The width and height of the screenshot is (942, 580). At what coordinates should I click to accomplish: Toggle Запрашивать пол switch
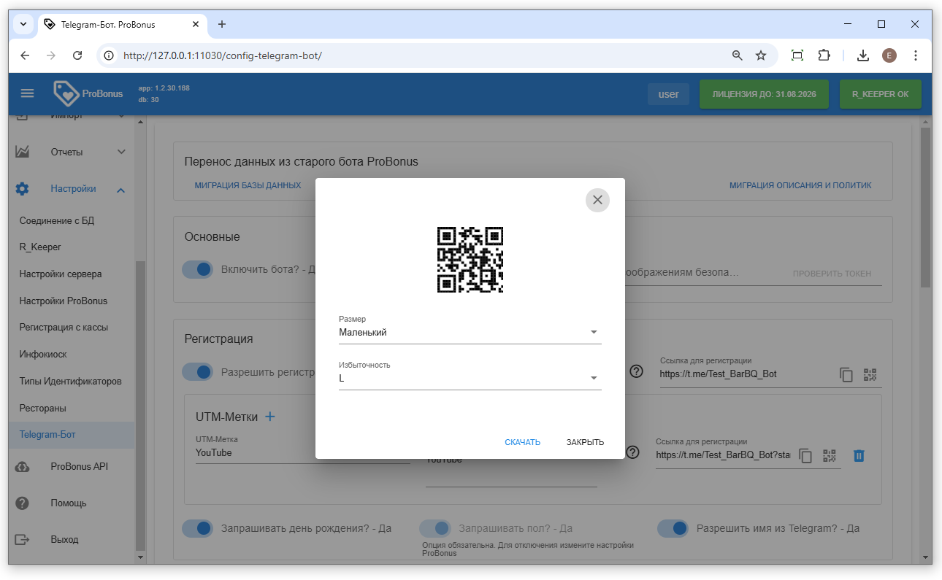tap(435, 528)
